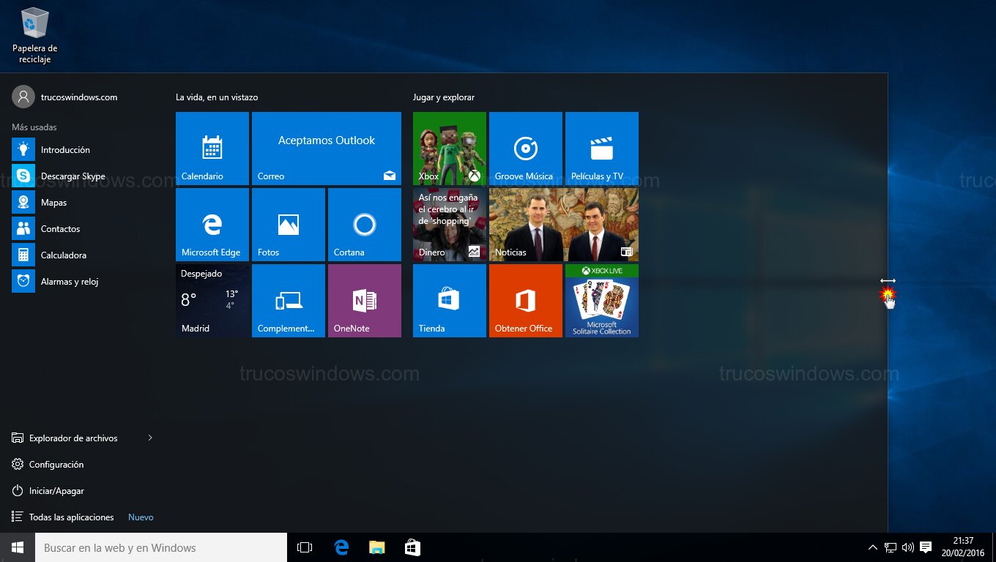Open the Cortana tile
The width and height of the screenshot is (996, 562).
pos(365,225)
